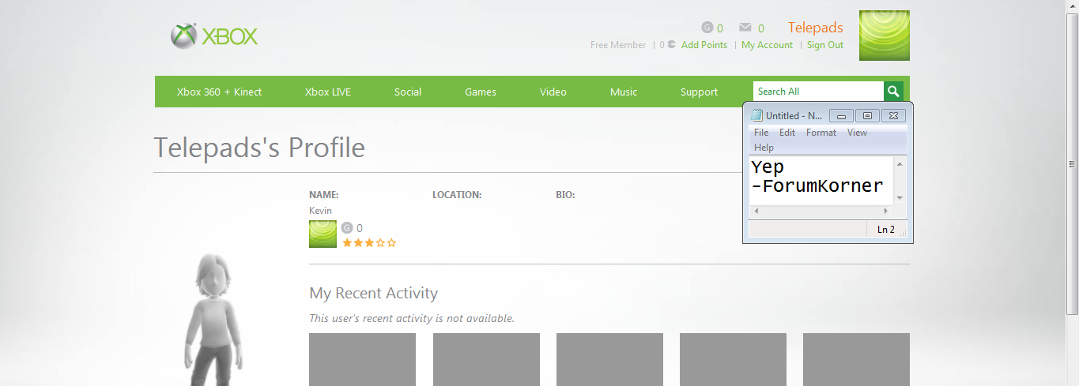Viewport: 1079px width, 386px height.
Task: Click Notepad vertical scroll up arrow
Action: 900,163
